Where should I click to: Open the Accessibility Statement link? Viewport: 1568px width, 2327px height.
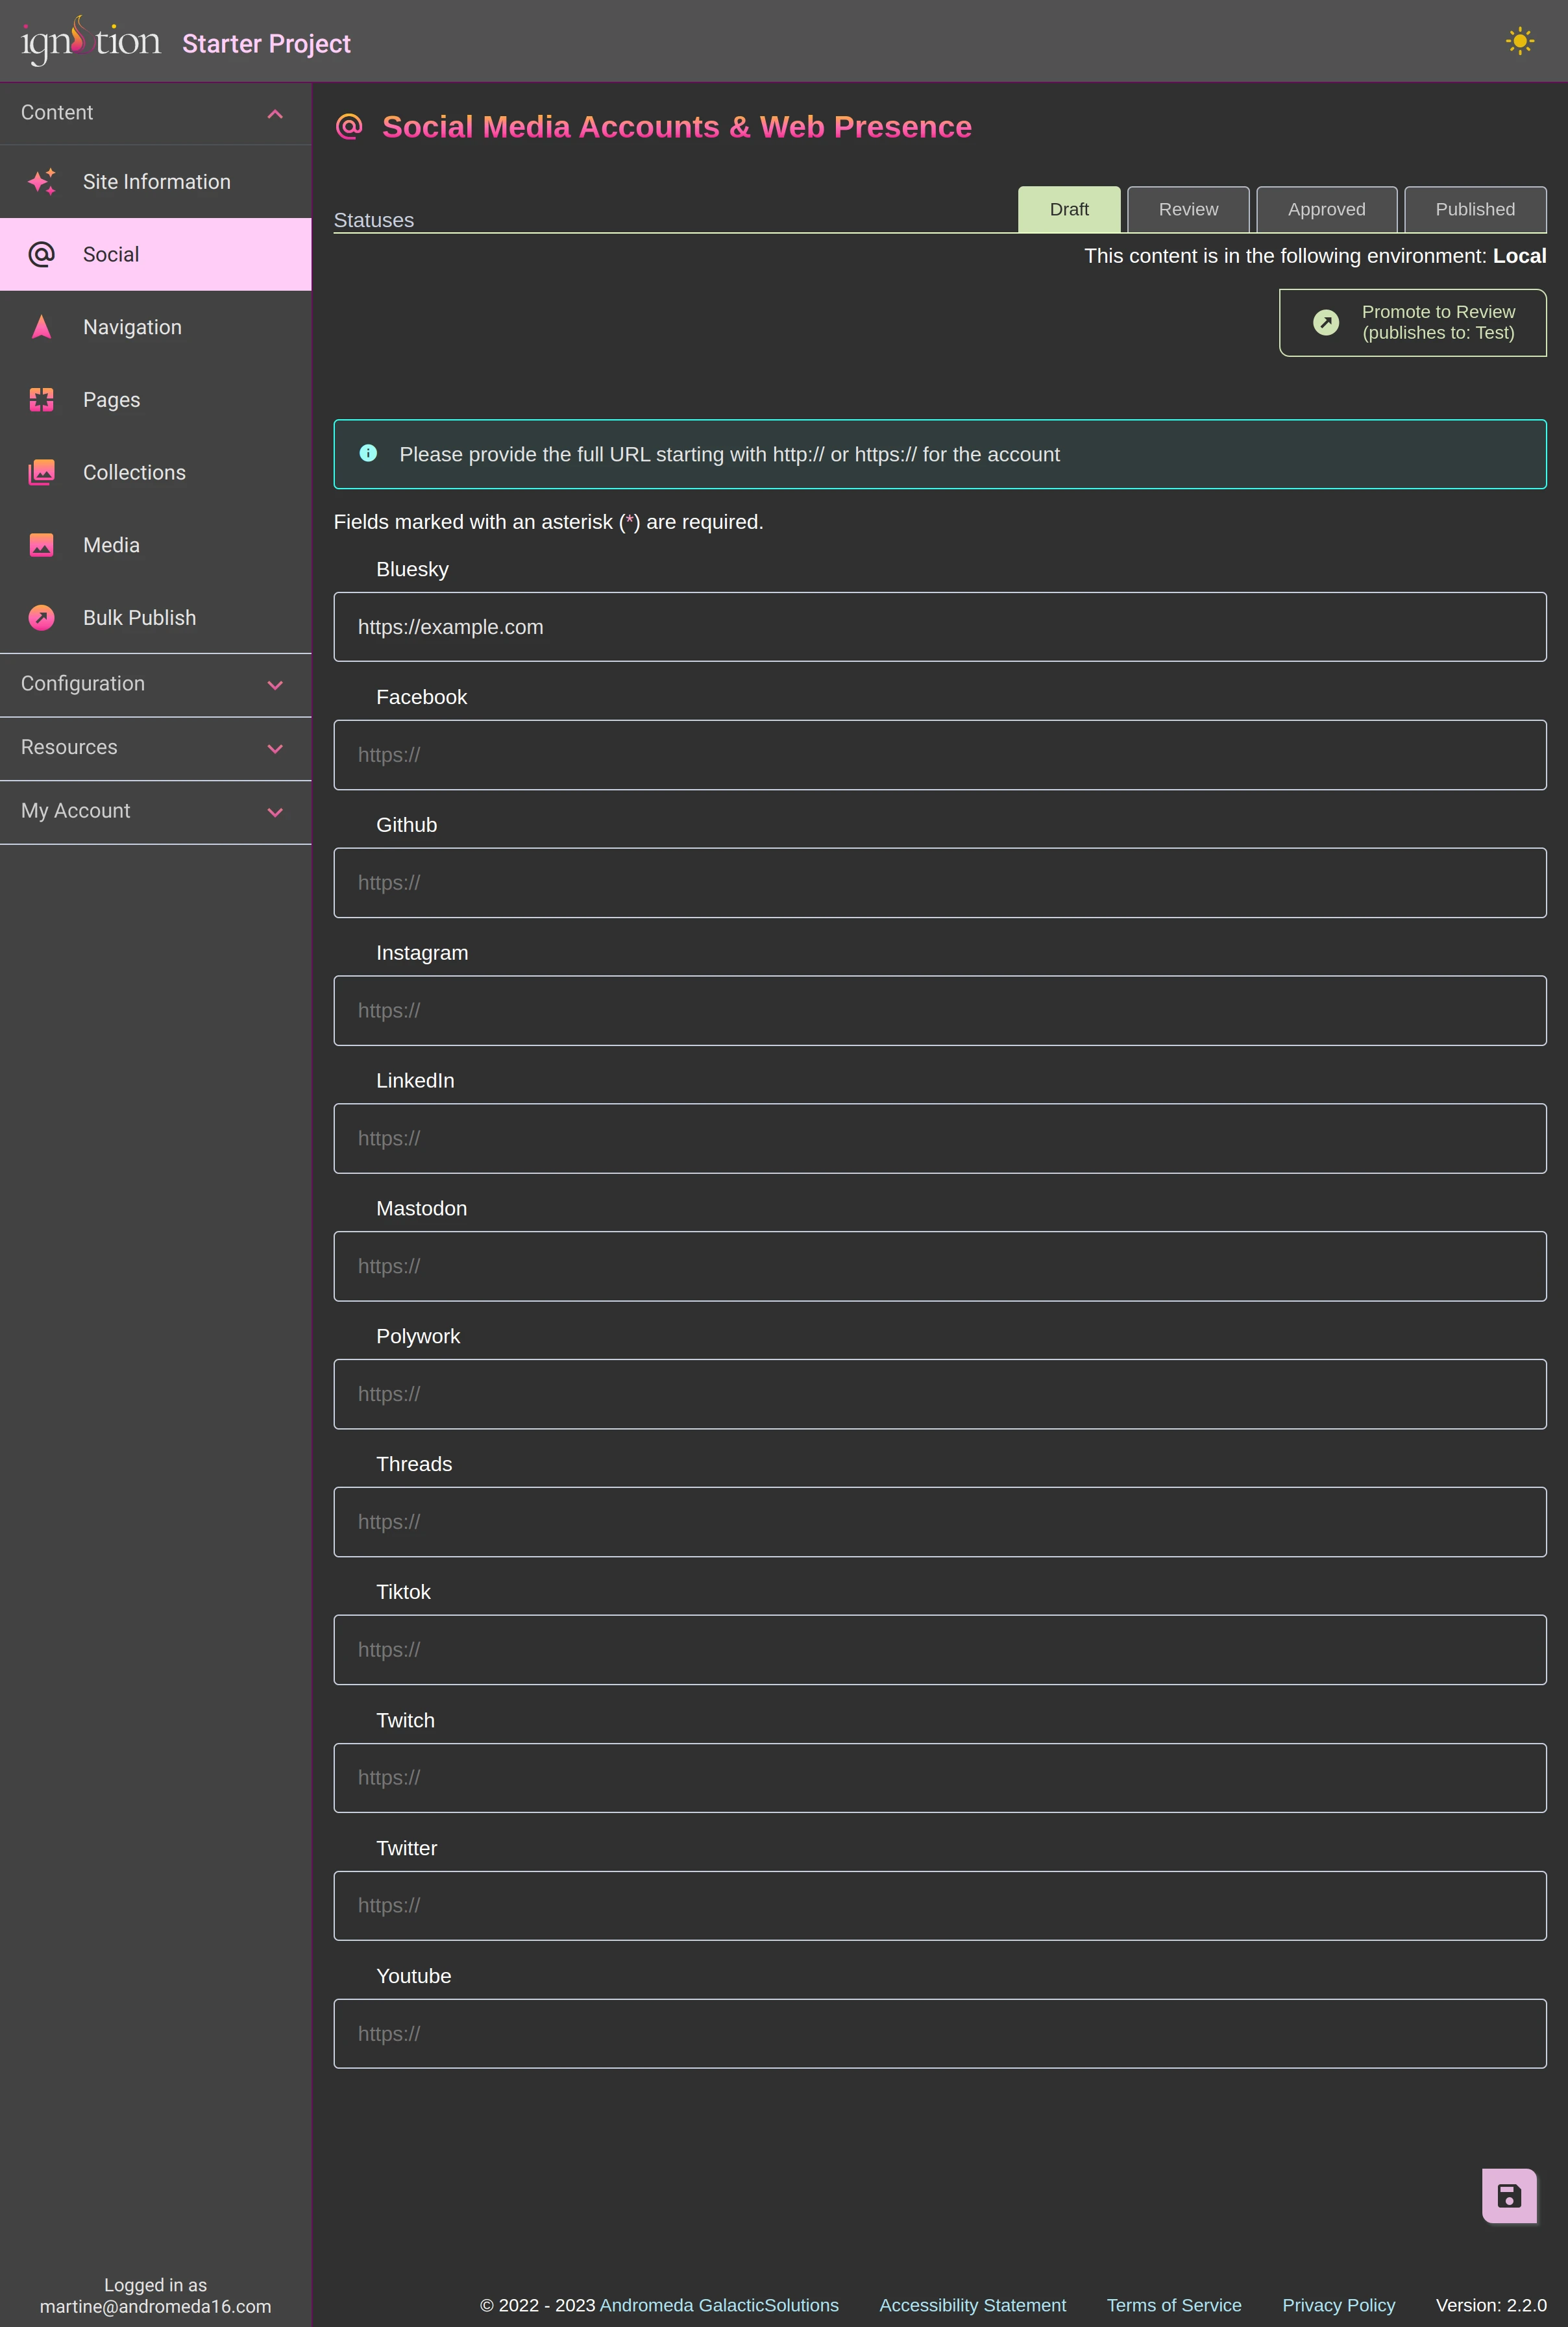click(x=972, y=2305)
